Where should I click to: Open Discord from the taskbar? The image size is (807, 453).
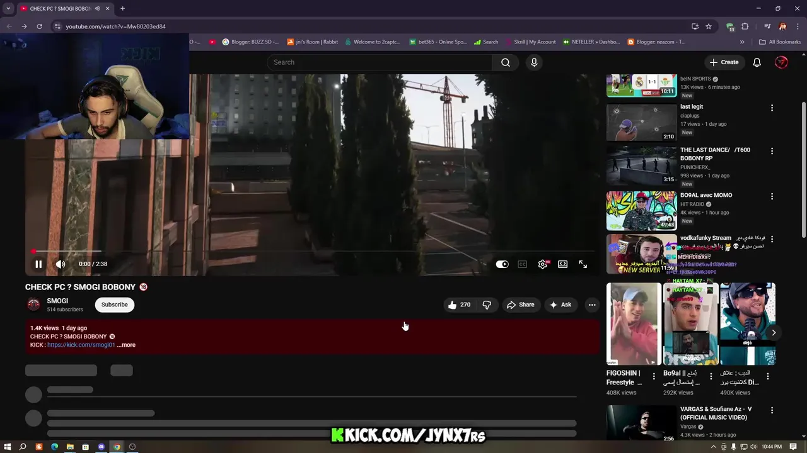coord(101,447)
